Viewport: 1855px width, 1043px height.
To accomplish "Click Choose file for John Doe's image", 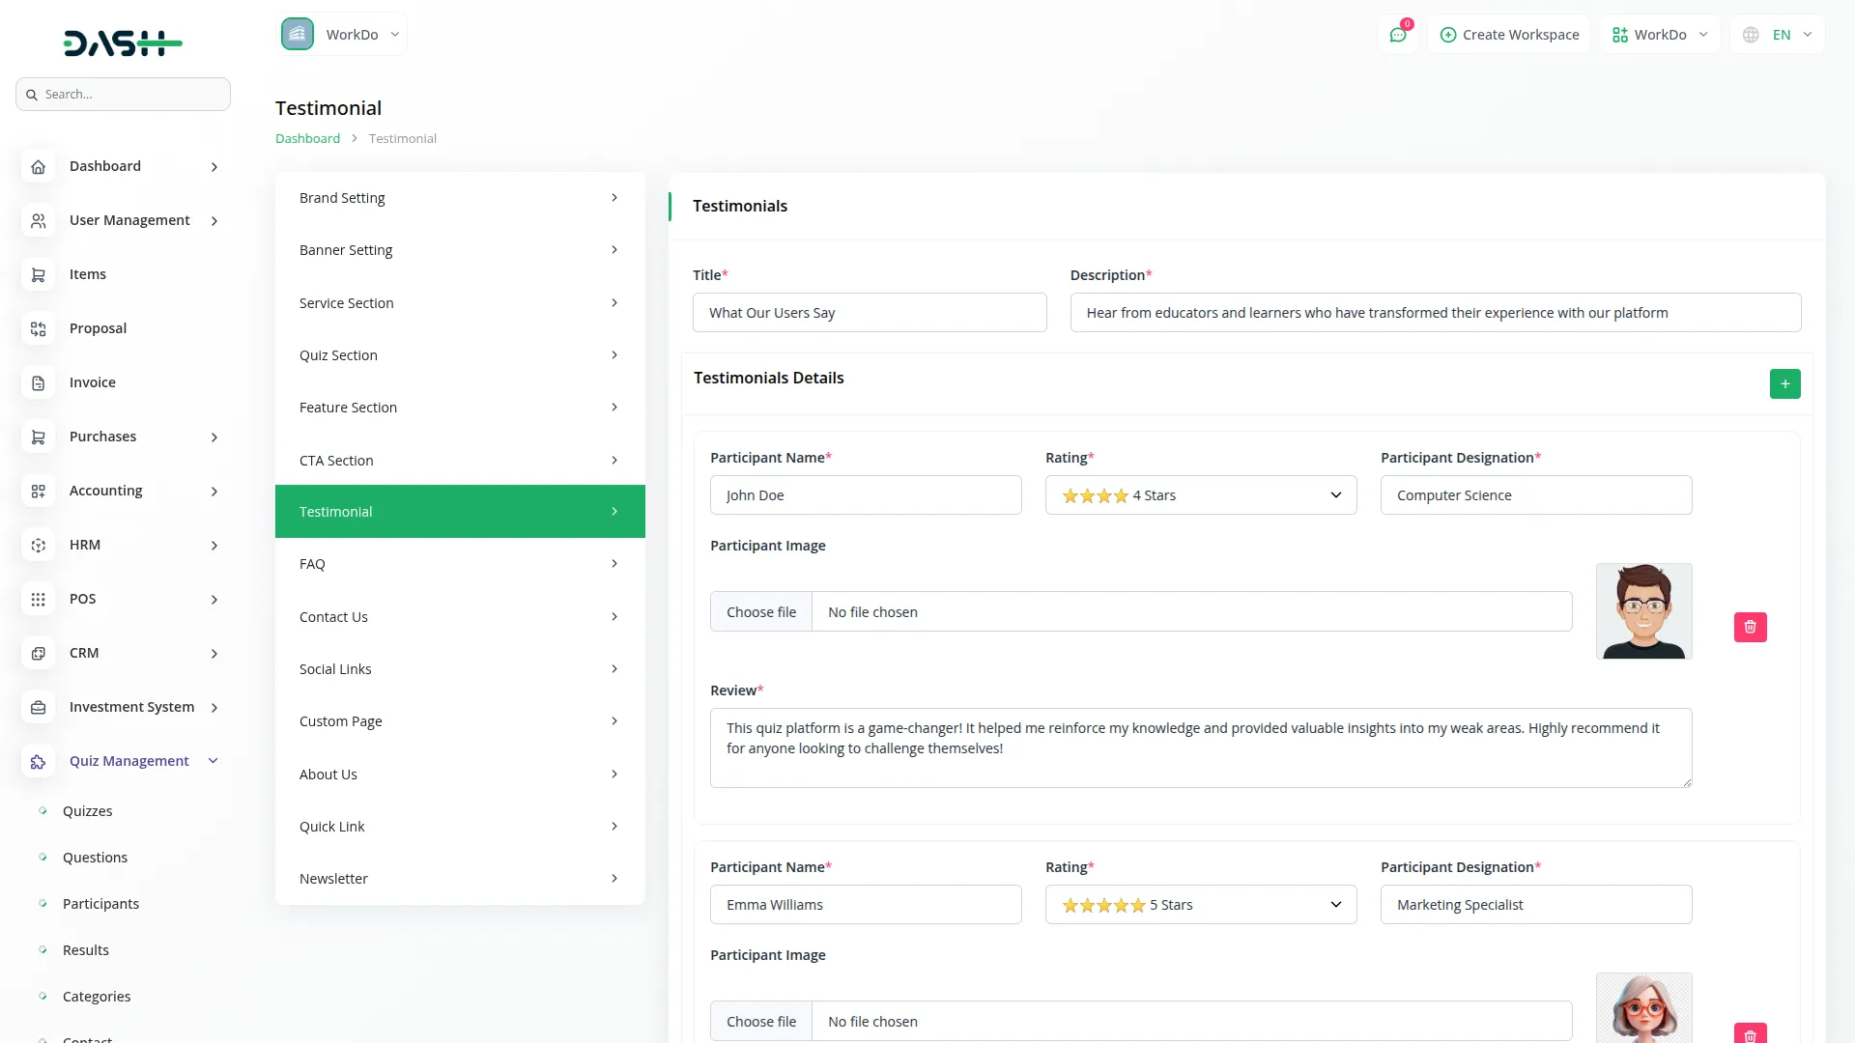I will [761, 612].
